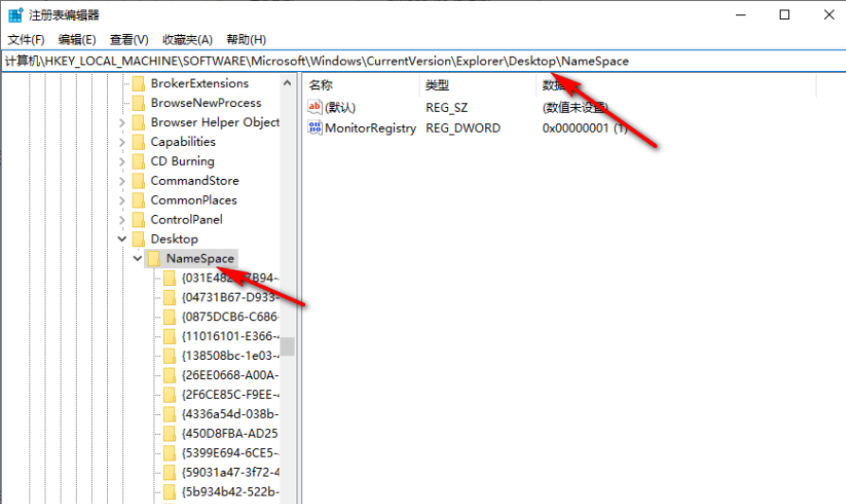
Task: Maximize the Registry Editor window
Action: pyautogui.click(x=784, y=14)
